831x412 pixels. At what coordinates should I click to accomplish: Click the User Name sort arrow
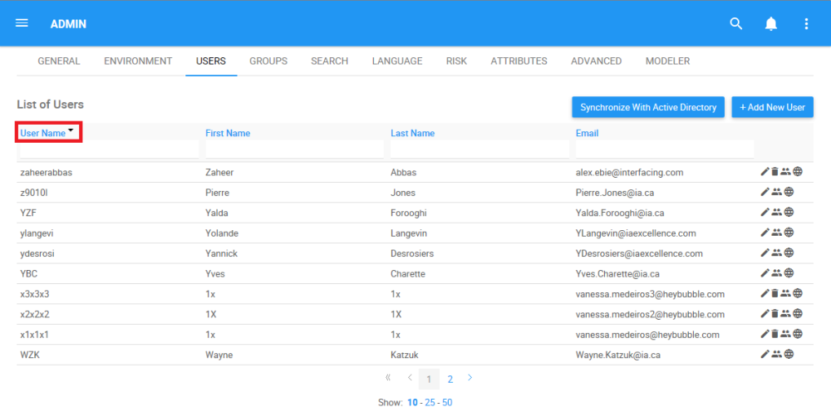point(71,130)
